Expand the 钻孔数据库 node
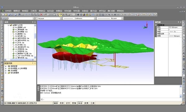Viewport: 186px width, 112px height. tap(6, 73)
